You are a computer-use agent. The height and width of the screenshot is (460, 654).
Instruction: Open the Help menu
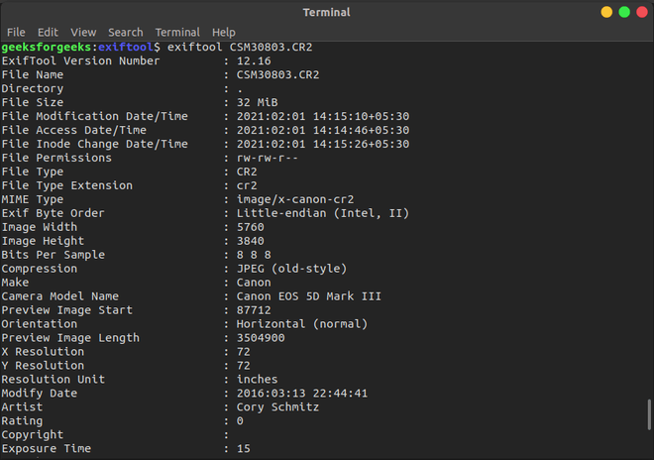click(224, 32)
